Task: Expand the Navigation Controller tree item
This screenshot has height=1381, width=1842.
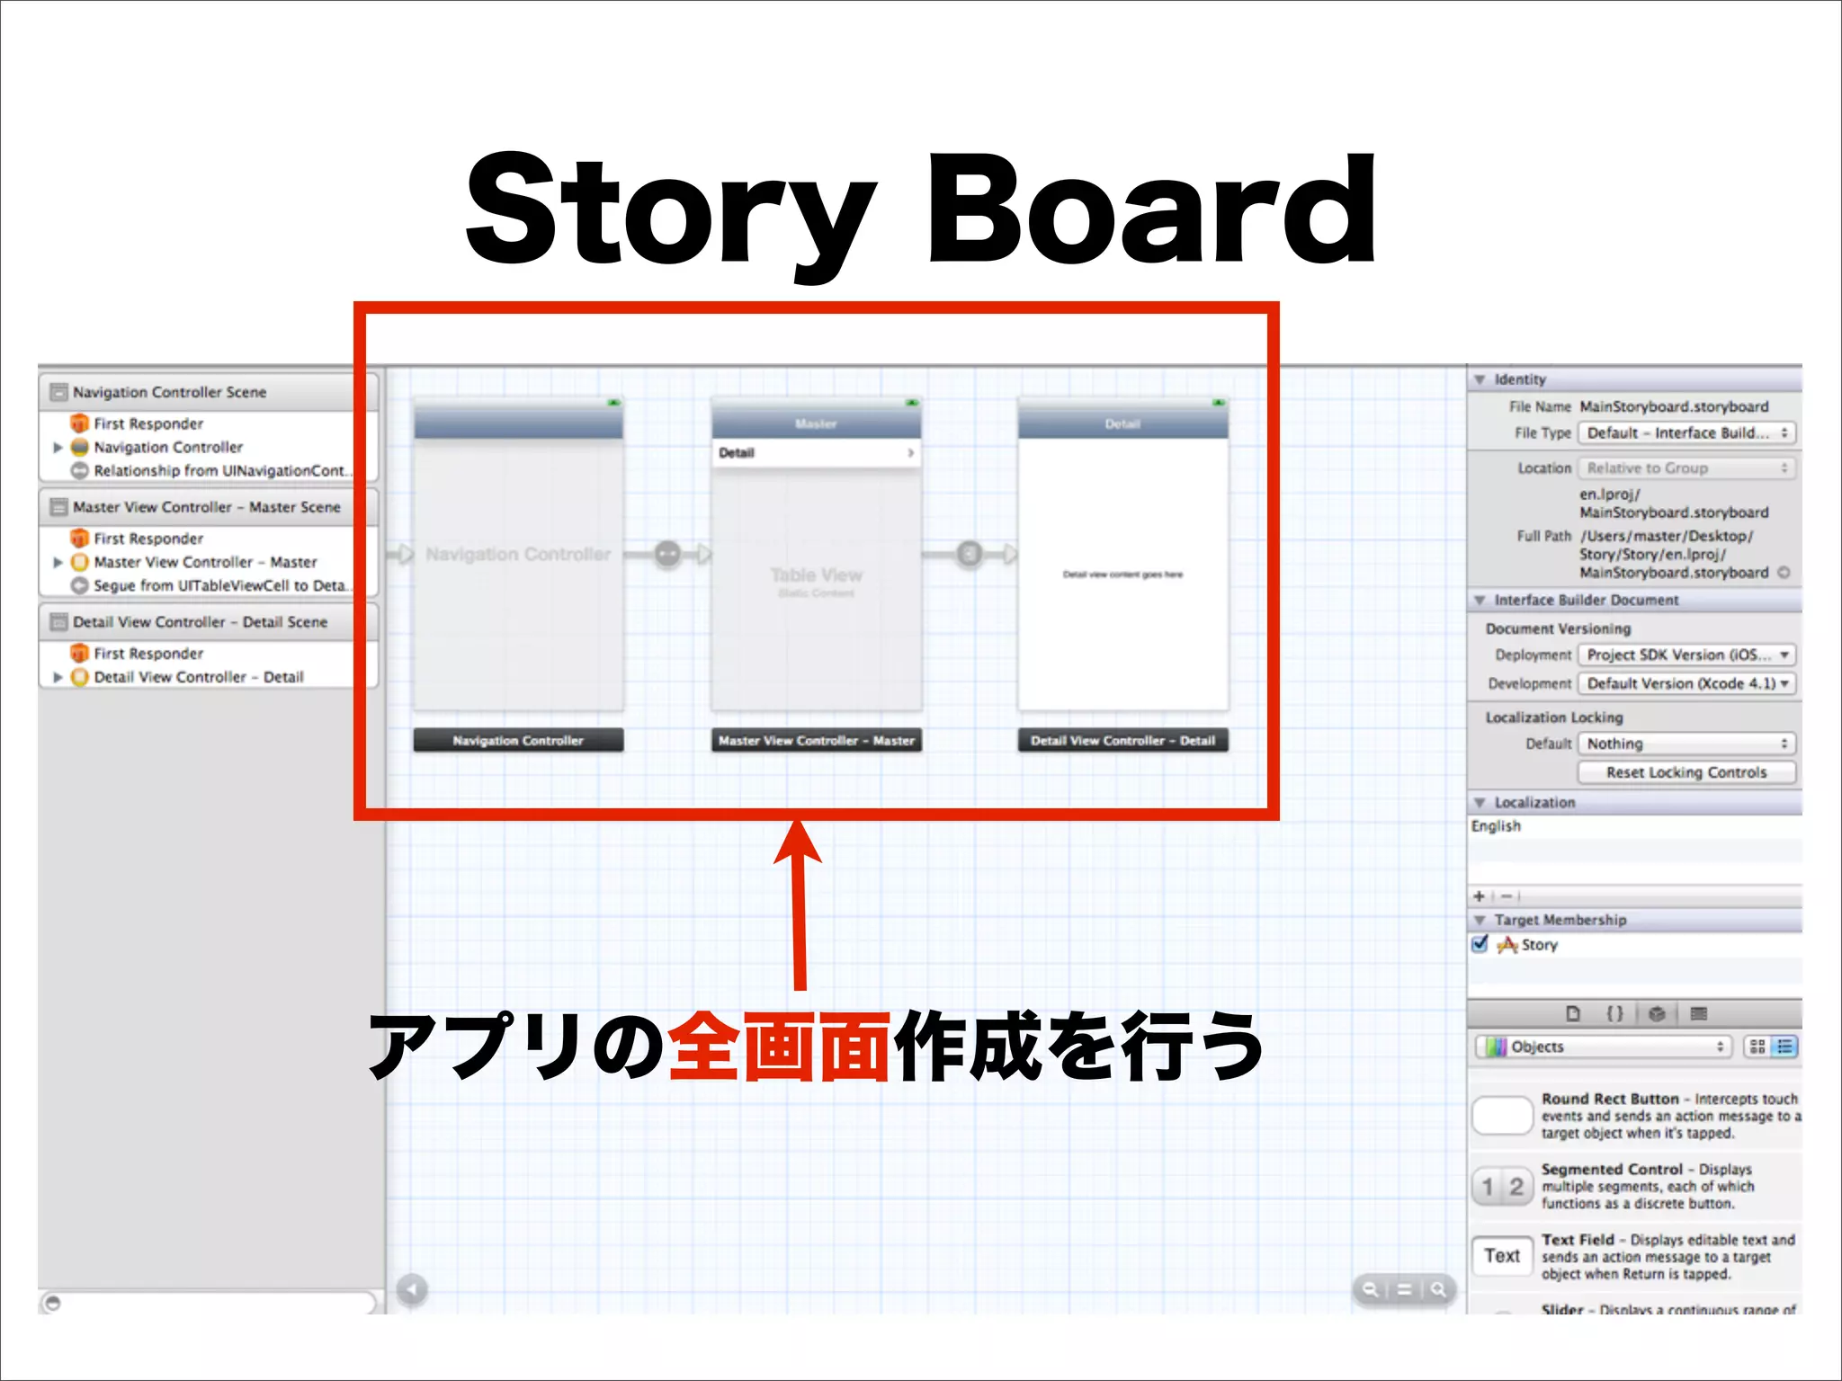Action: [58, 447]
